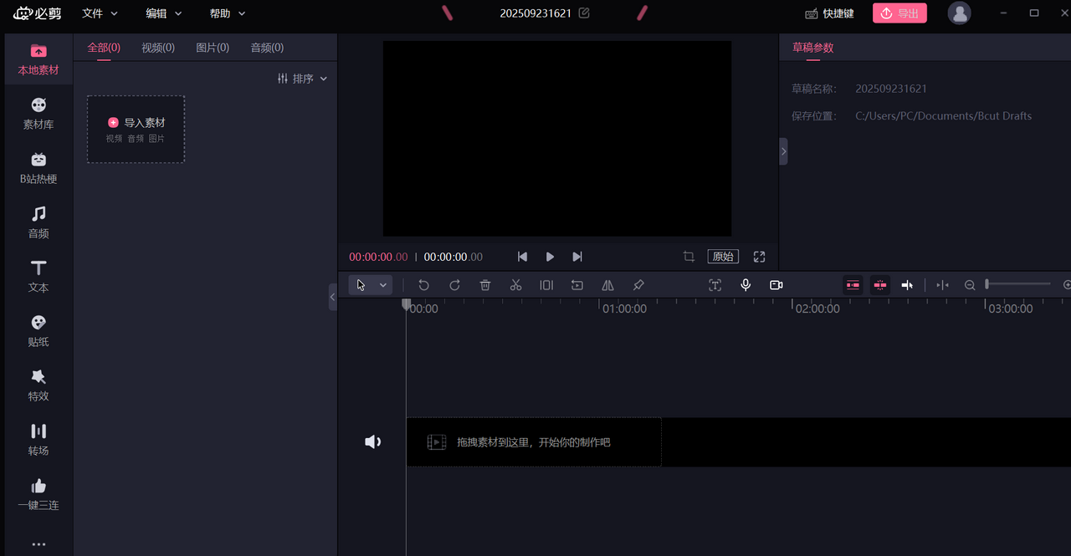The height and width of the screenshot is (556, 1071).
Task: Expand the 排序 sort dropdown
Action: tap(302, 79)
